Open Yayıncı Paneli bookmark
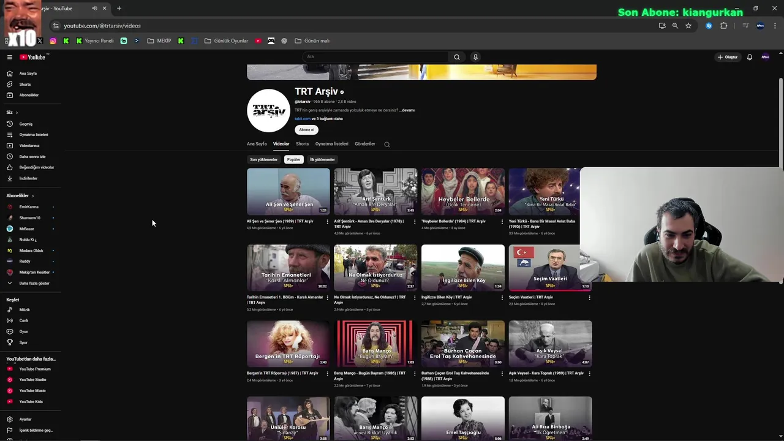This screenshot has height=441, width=784. (x=95, y=41)
